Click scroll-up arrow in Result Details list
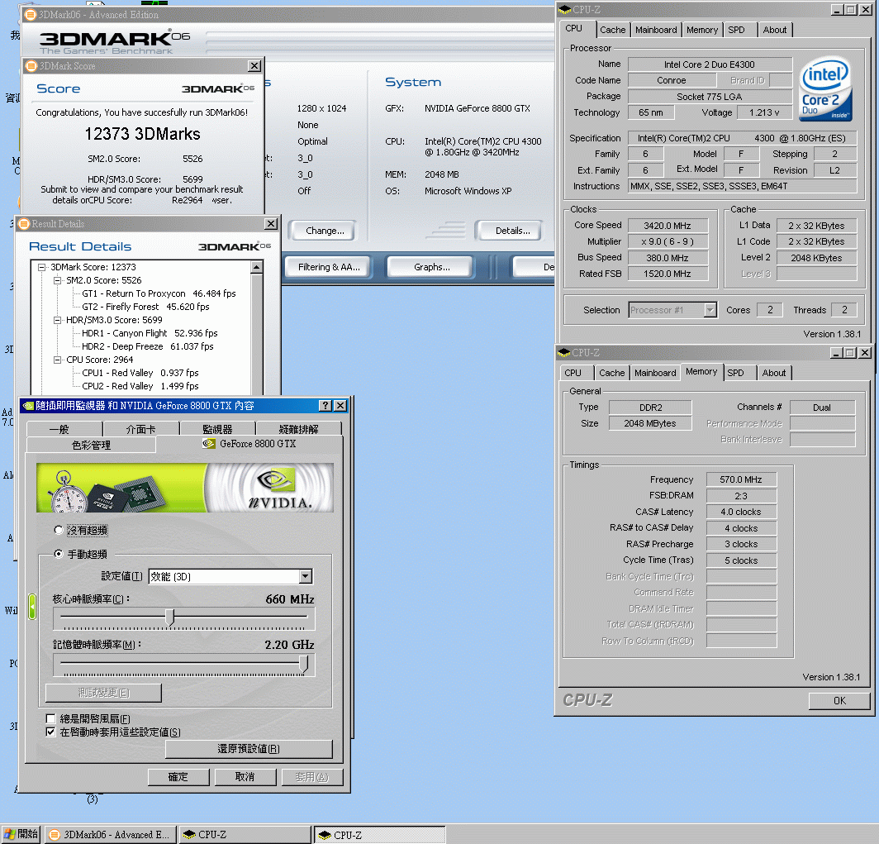The height and width of the screenshot is (844, 879). tap(257, 268)
